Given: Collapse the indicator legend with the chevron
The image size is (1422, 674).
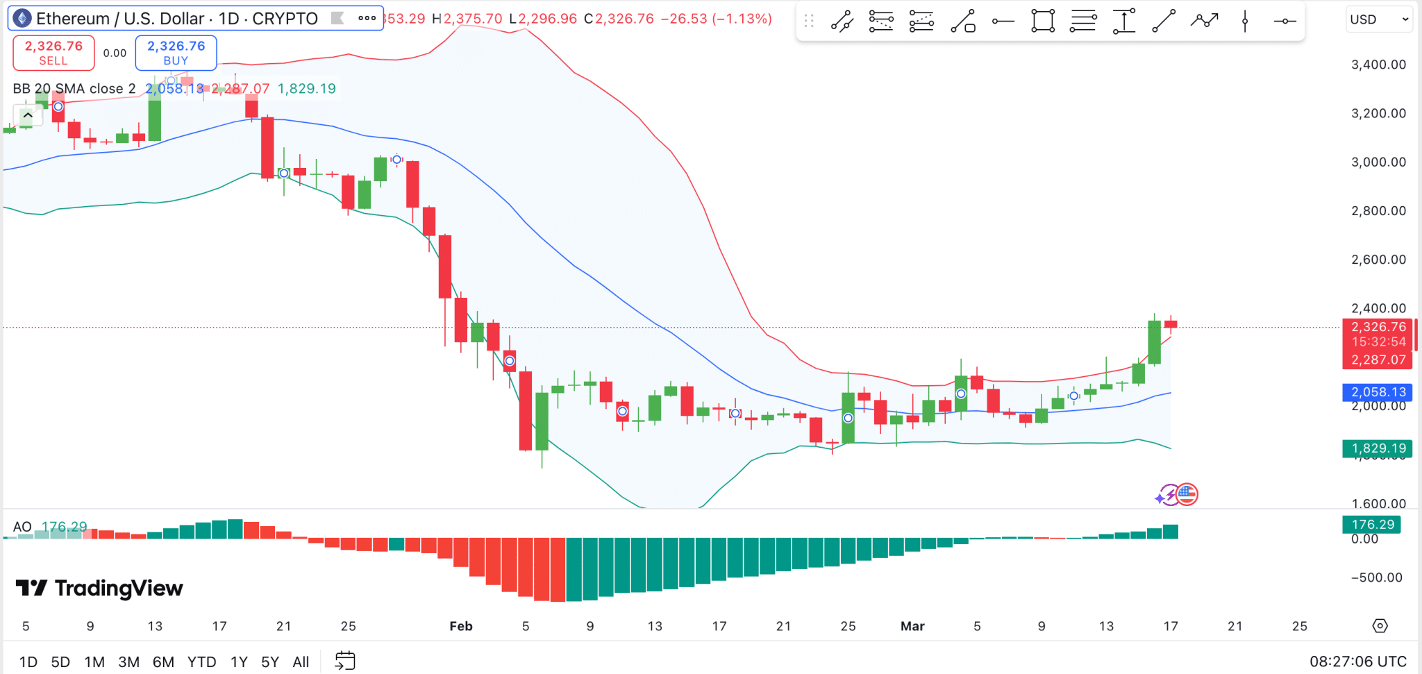Looking at the screenshot, I should 28,115.
